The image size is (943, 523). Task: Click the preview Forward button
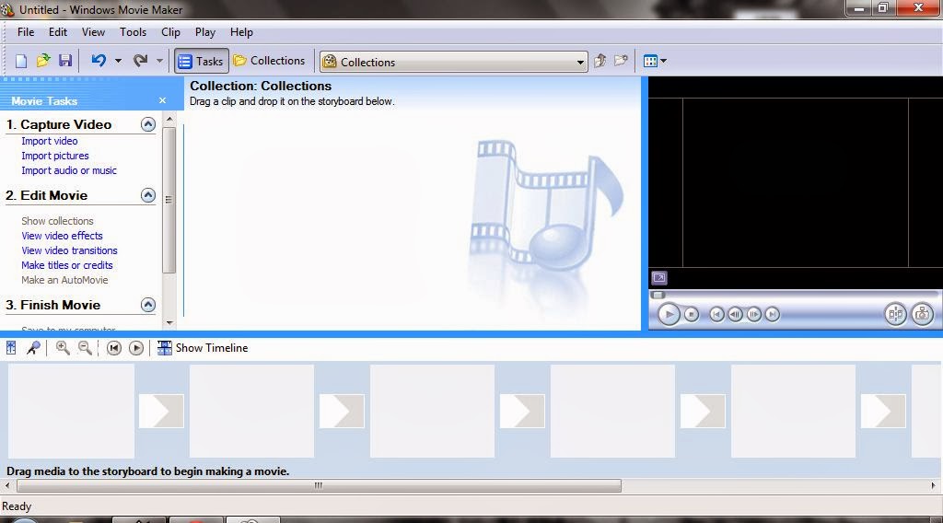(x=773, y=314)
